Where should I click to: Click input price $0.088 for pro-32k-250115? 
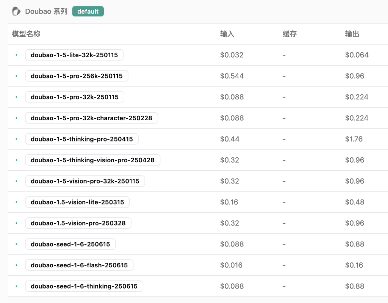coord(232,97)
